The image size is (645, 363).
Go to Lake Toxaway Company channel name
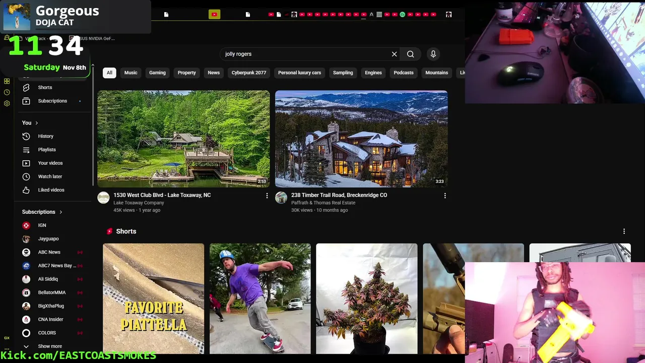[x=139, y=203]
